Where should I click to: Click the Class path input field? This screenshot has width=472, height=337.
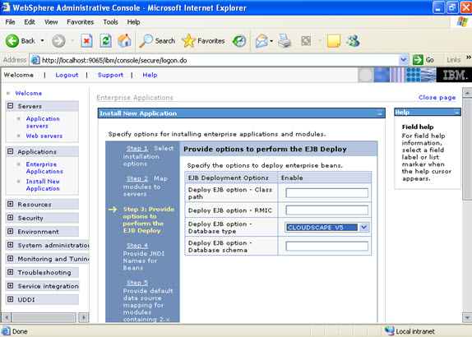[327, 193]
